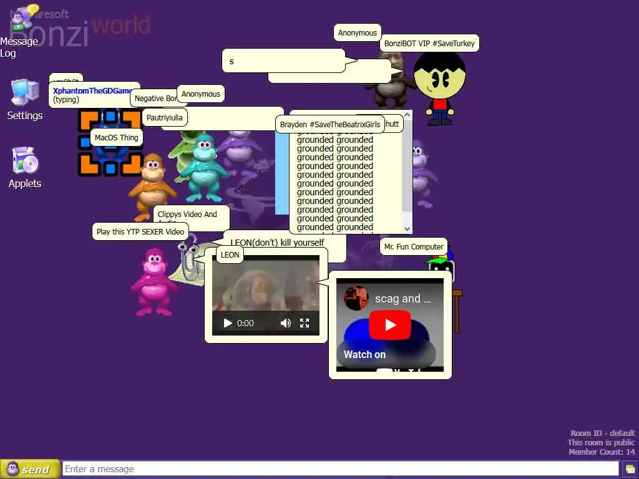The width and height of the screenshot is (639, 479).
Task: Click the This room is public text
Action: tap(601, 442)
